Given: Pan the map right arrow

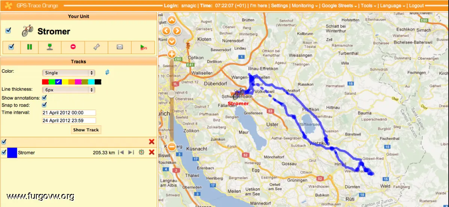Looking at the screenshot, I should pos(177,31).
